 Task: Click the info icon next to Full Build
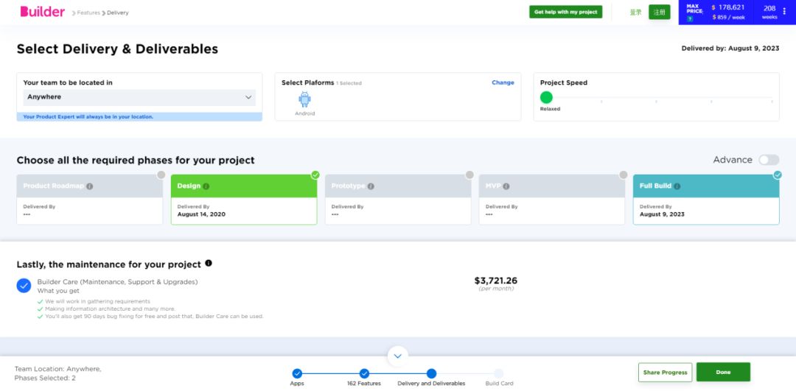[677, 186]
